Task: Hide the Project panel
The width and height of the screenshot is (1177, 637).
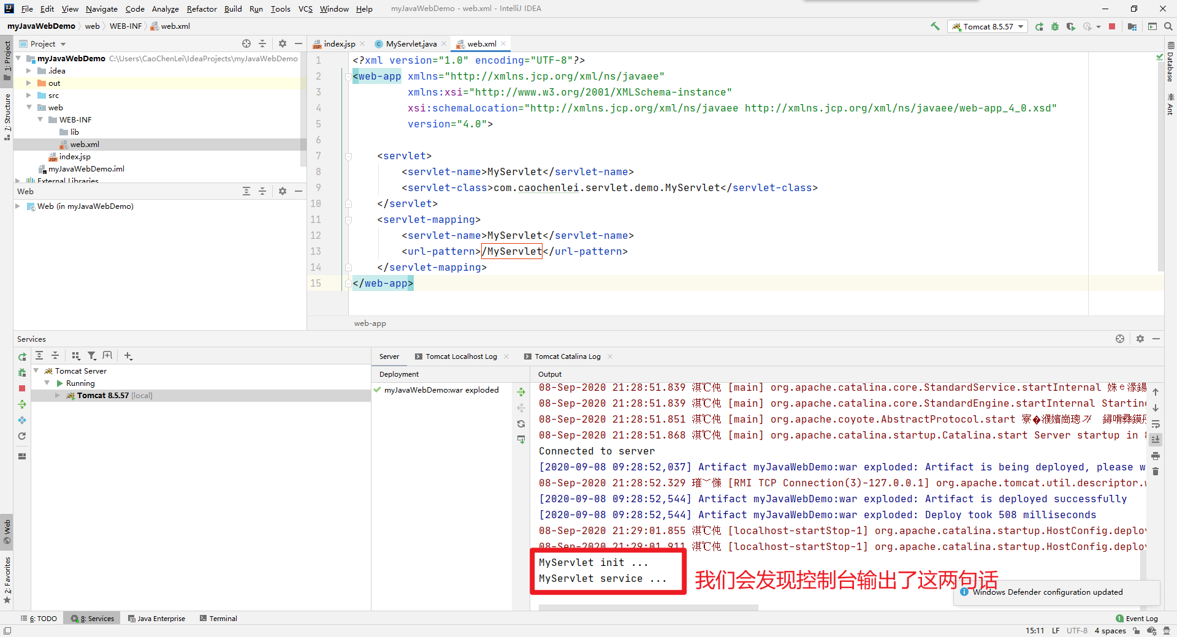Action: [299, 43]
